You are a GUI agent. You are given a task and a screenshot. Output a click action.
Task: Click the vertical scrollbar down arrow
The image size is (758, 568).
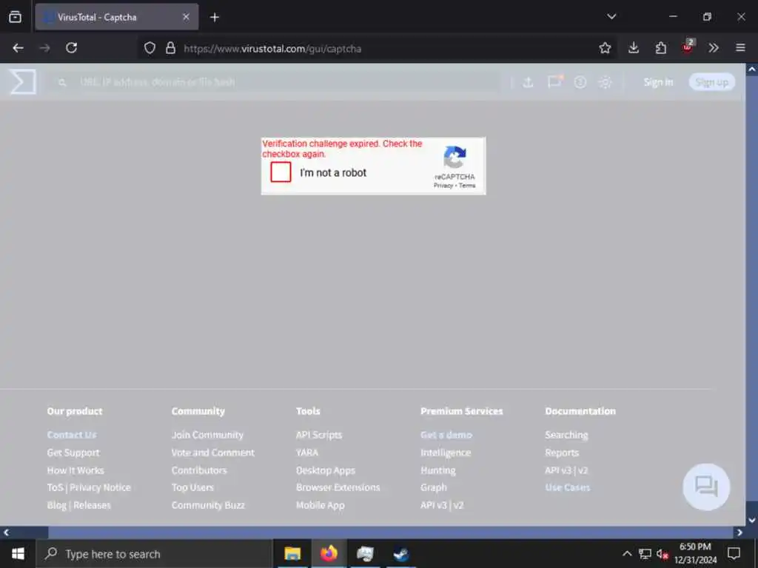pos(752,521)
